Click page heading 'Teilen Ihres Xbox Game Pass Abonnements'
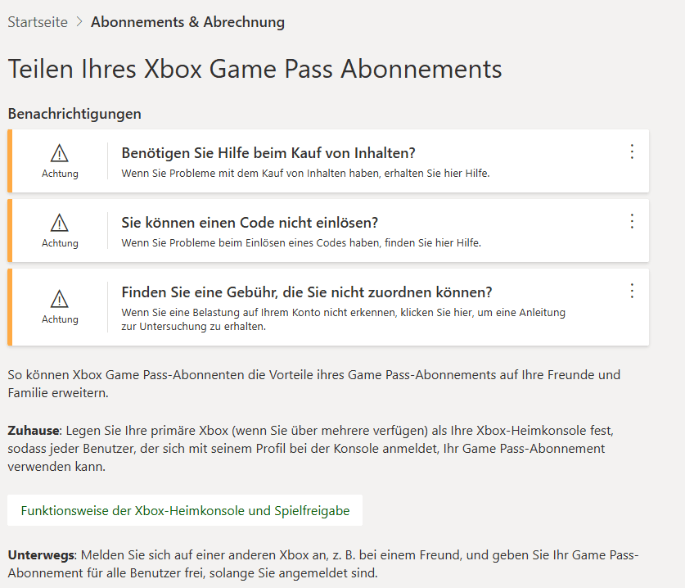The height and width of the screenshot is (588, 685). 255,69
